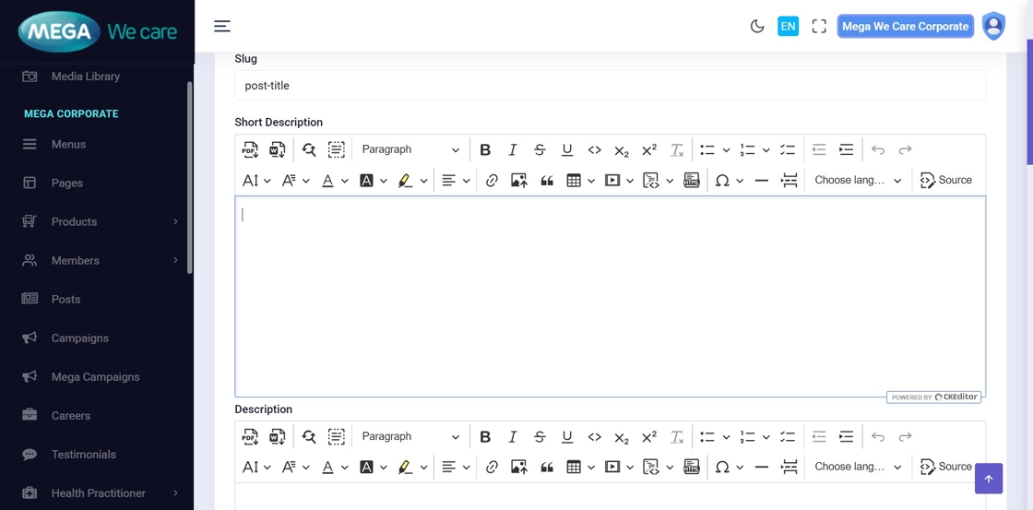Open Paragraph heading dropdown in Short Description toolbar
This screenshot has height=510, width=1033.
pyautogui.click(x=410, y=149)
